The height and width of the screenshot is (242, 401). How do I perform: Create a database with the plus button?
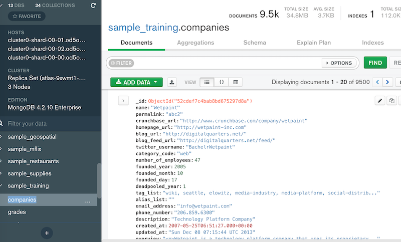[47, 233]
